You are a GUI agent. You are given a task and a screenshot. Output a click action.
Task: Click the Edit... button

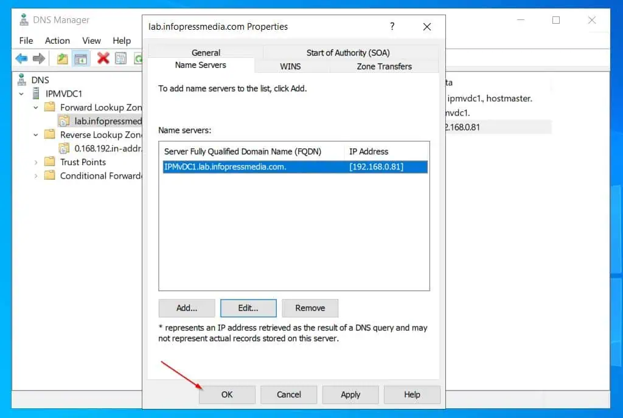point(248,308)
